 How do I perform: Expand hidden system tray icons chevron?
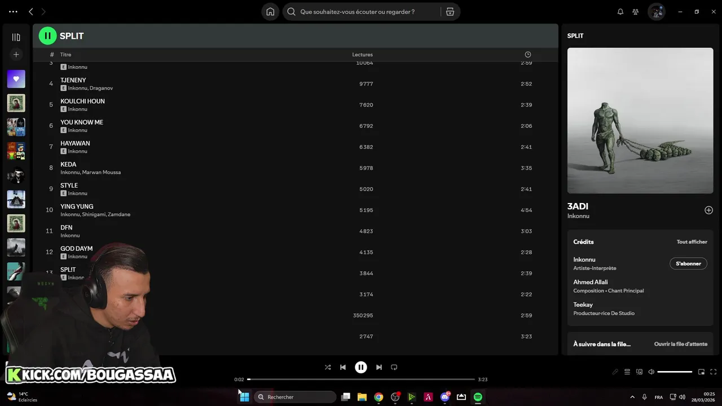tap(632, 397)
